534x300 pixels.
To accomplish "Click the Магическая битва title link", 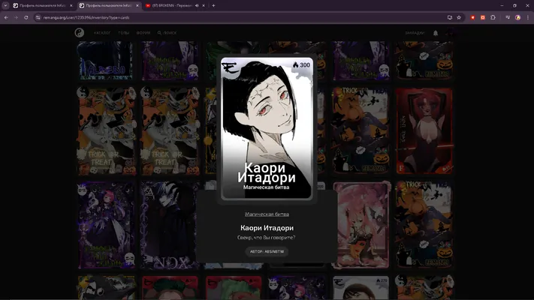I will coord(267,214).
